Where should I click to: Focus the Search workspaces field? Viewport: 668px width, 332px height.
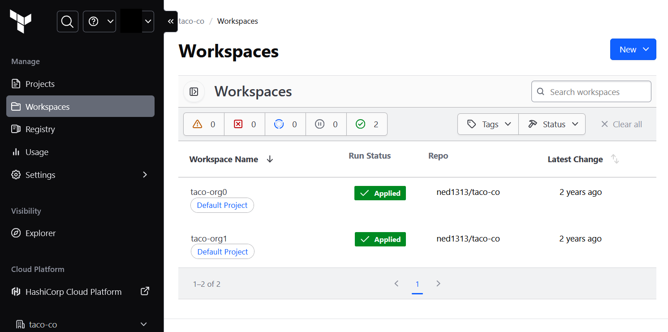click(591, 91)
